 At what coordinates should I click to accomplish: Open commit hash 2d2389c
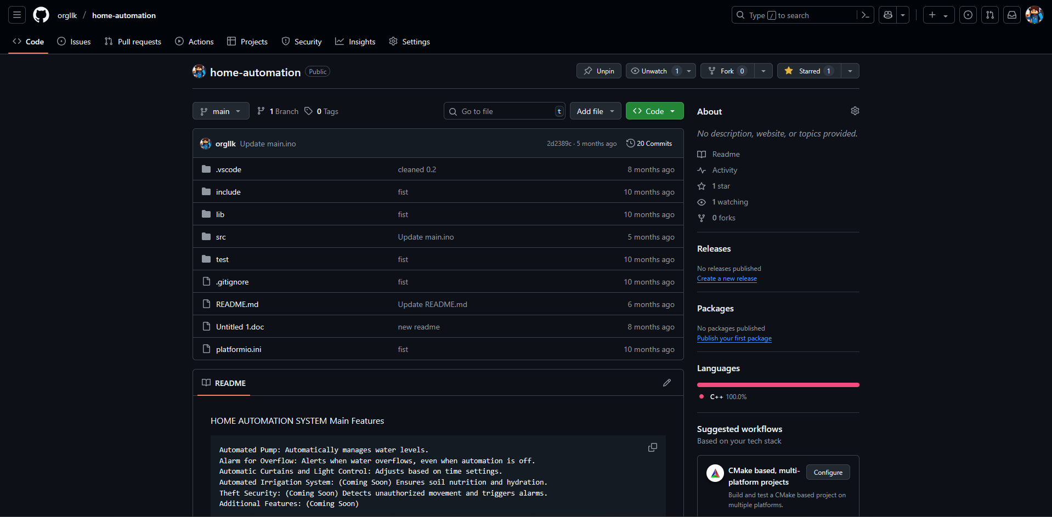click(x=559, y=144)
